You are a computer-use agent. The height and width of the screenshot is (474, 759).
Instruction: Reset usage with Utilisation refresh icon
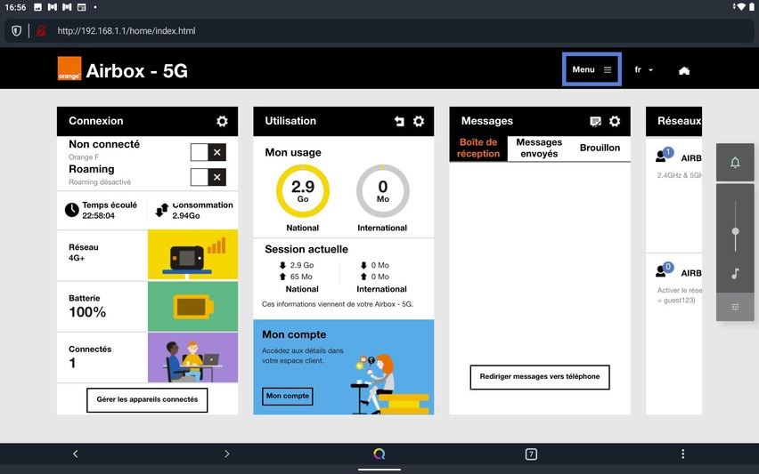pyautogui.click(x=399, y=121)
